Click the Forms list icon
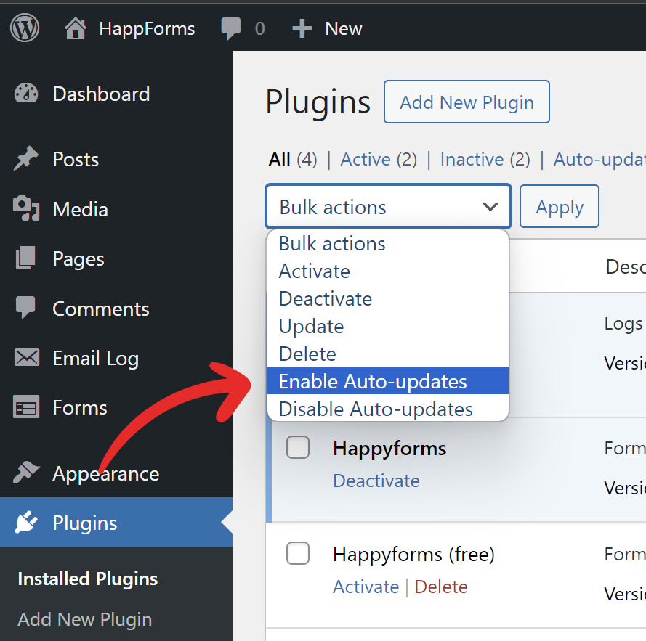 tap(26, 407)
